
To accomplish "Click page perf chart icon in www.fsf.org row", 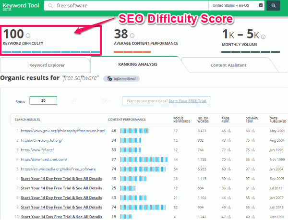I will pos(229,150).
